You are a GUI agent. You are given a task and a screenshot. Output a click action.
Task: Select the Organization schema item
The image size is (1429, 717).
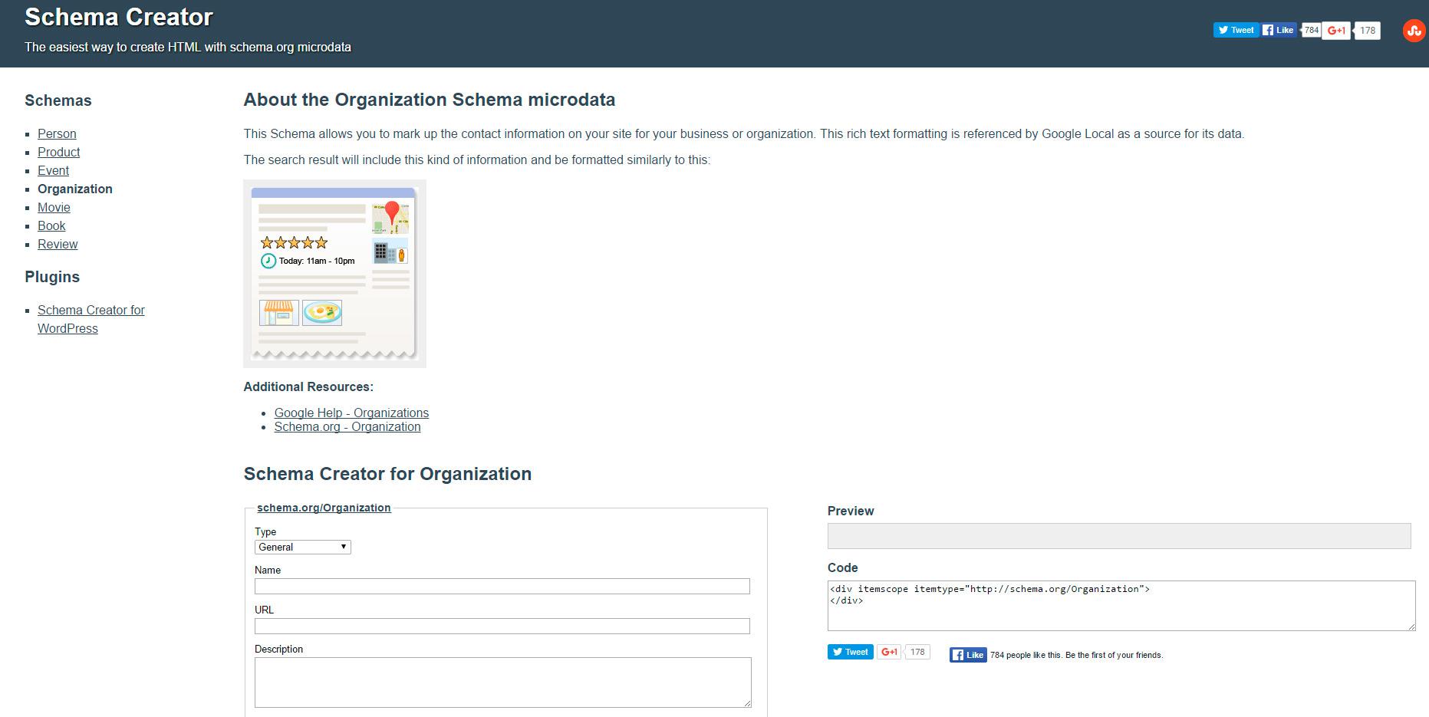(x=75, y=189)
